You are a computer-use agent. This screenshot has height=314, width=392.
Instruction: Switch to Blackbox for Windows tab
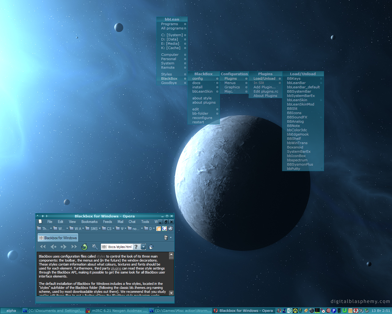[58, 238]
